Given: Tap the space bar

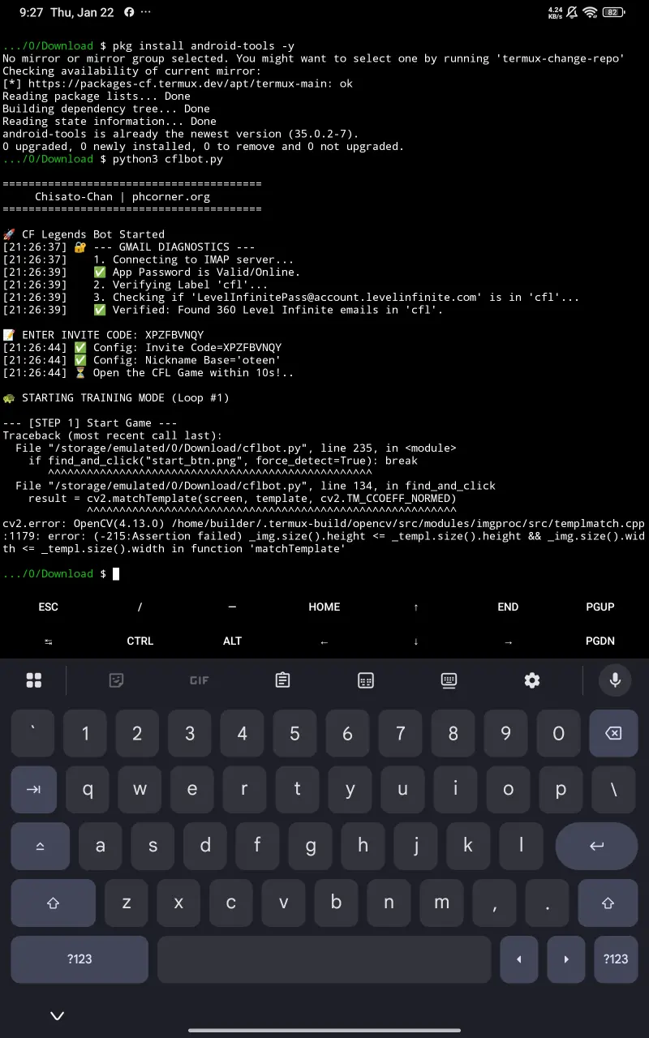Looking at the screenshot, I should (324, 959).
